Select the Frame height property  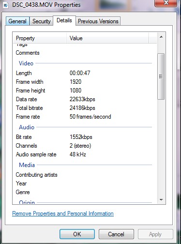30,91
